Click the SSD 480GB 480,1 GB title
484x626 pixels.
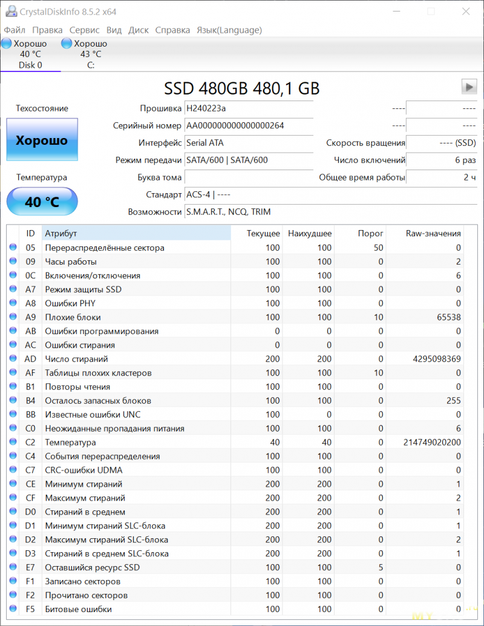pos(242,88)
